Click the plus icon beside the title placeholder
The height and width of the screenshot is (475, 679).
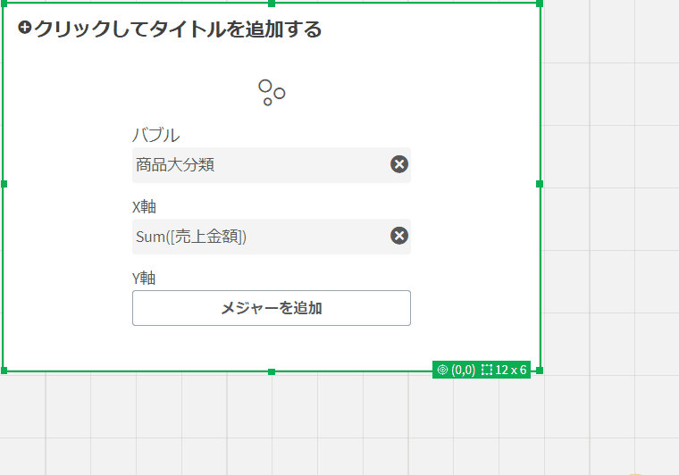(25, 28)
